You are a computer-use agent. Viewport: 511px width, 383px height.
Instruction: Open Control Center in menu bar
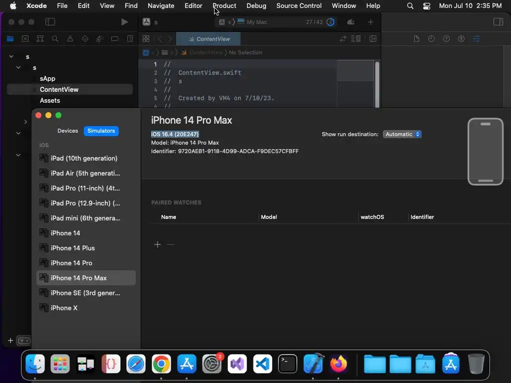point(426,6)
